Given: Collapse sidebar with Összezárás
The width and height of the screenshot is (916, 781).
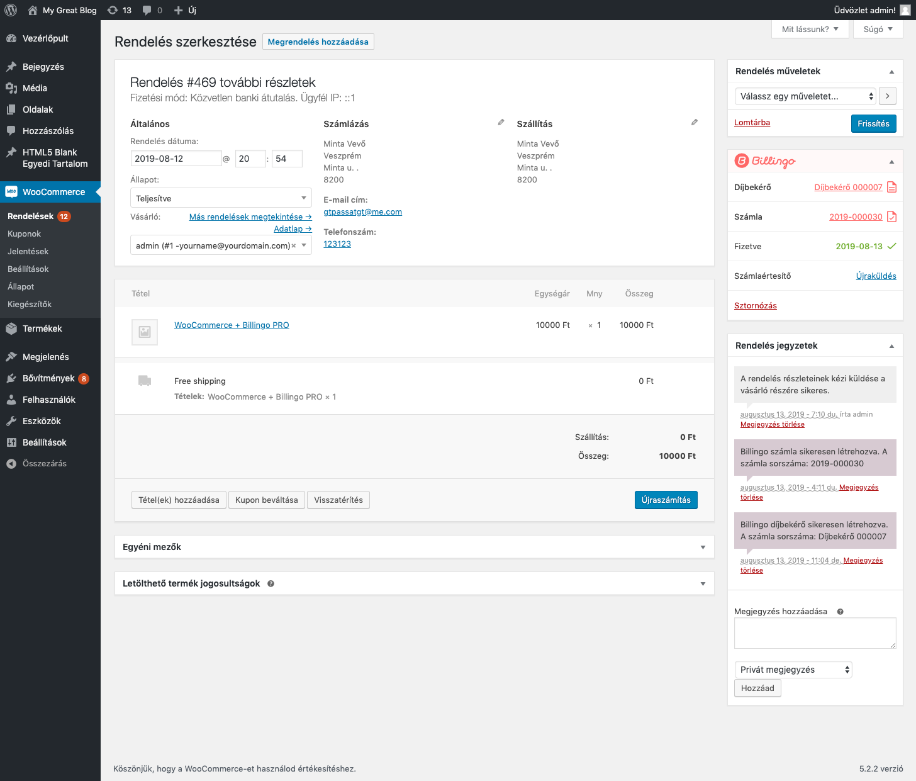Looking at the screenshot, I should [x=50, y=464].
